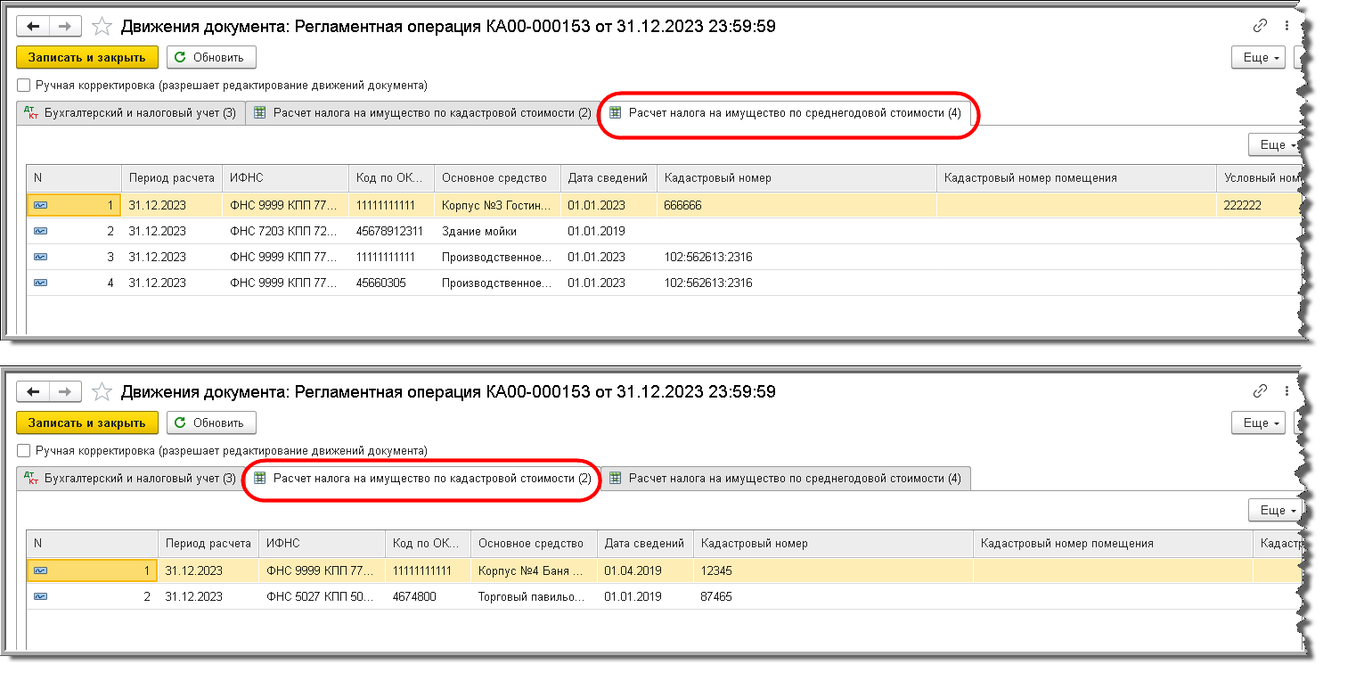Viewport: 1356px width, 681px height.
Task: Star the lower window as favorite
Action: click(x=102, y=391)
